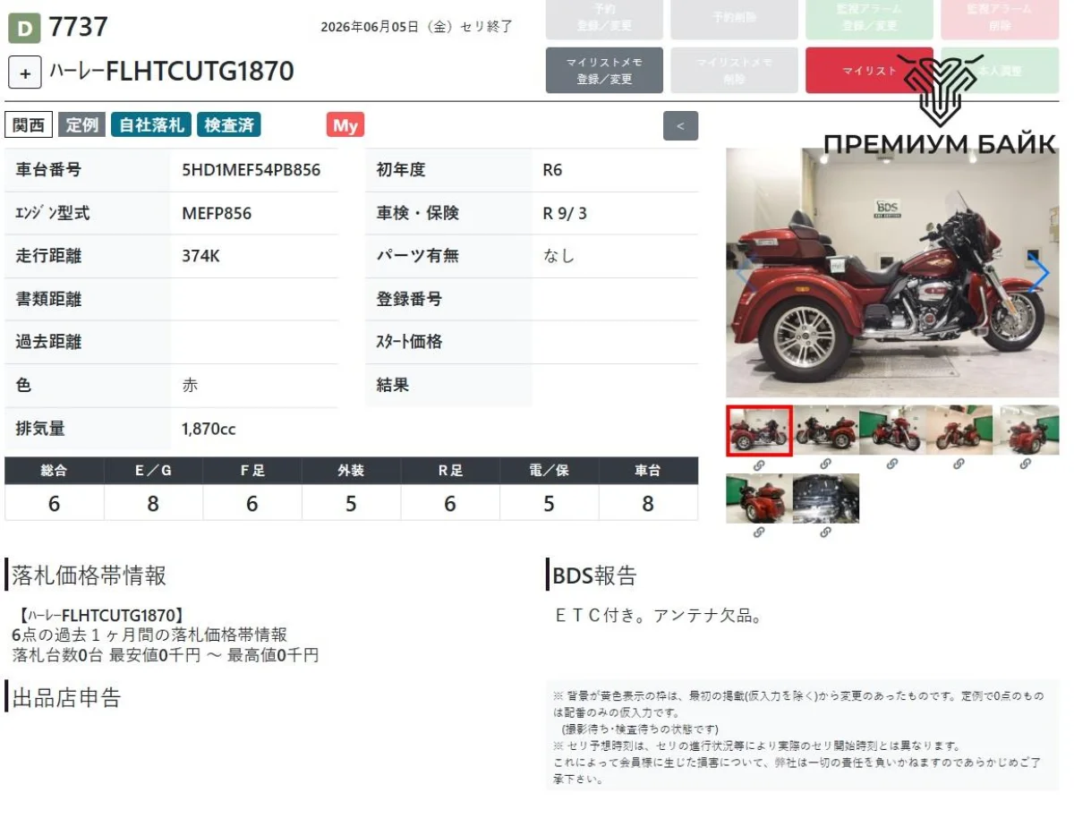Click lot number 7737
Viewport: 1074px width, 835px height.
[78, 27]
